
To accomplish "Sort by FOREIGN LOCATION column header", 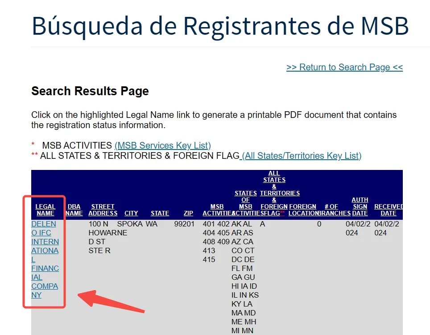I will click(x=303, y=210).
